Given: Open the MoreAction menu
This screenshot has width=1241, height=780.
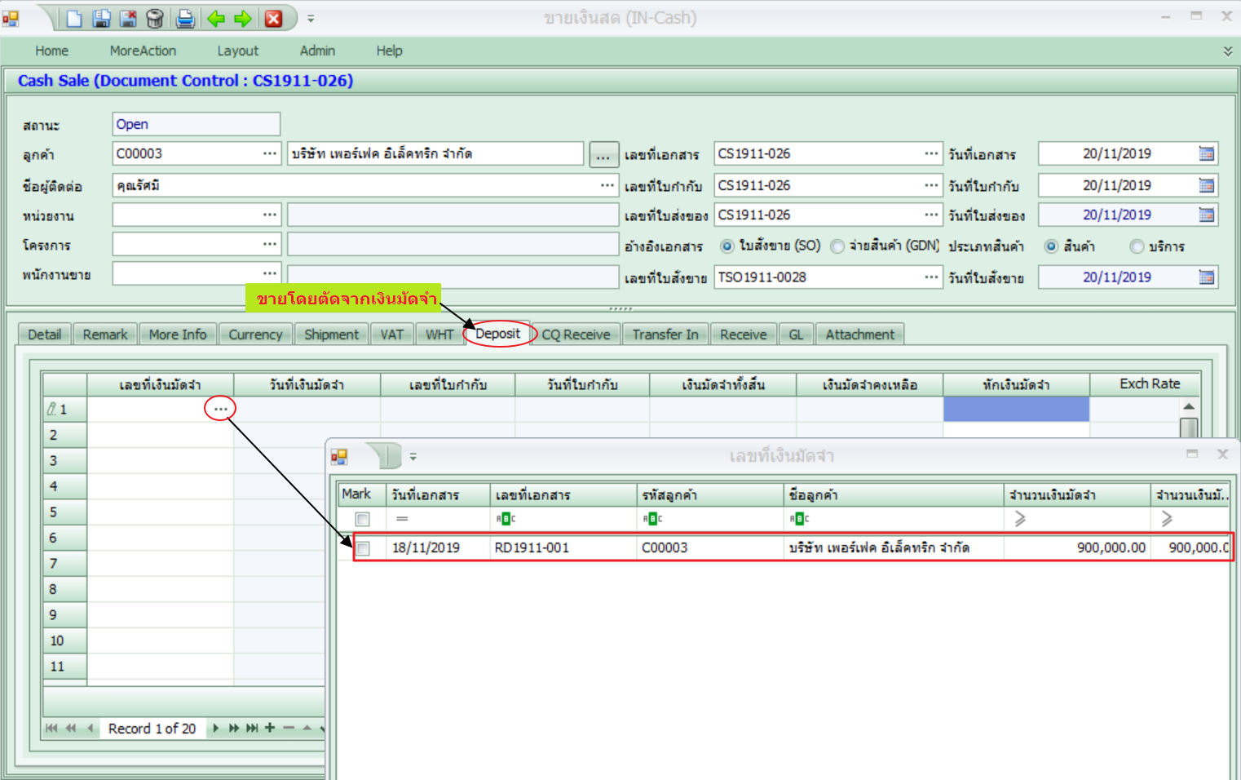Looking at the screenshot, I should pos(143,51).
